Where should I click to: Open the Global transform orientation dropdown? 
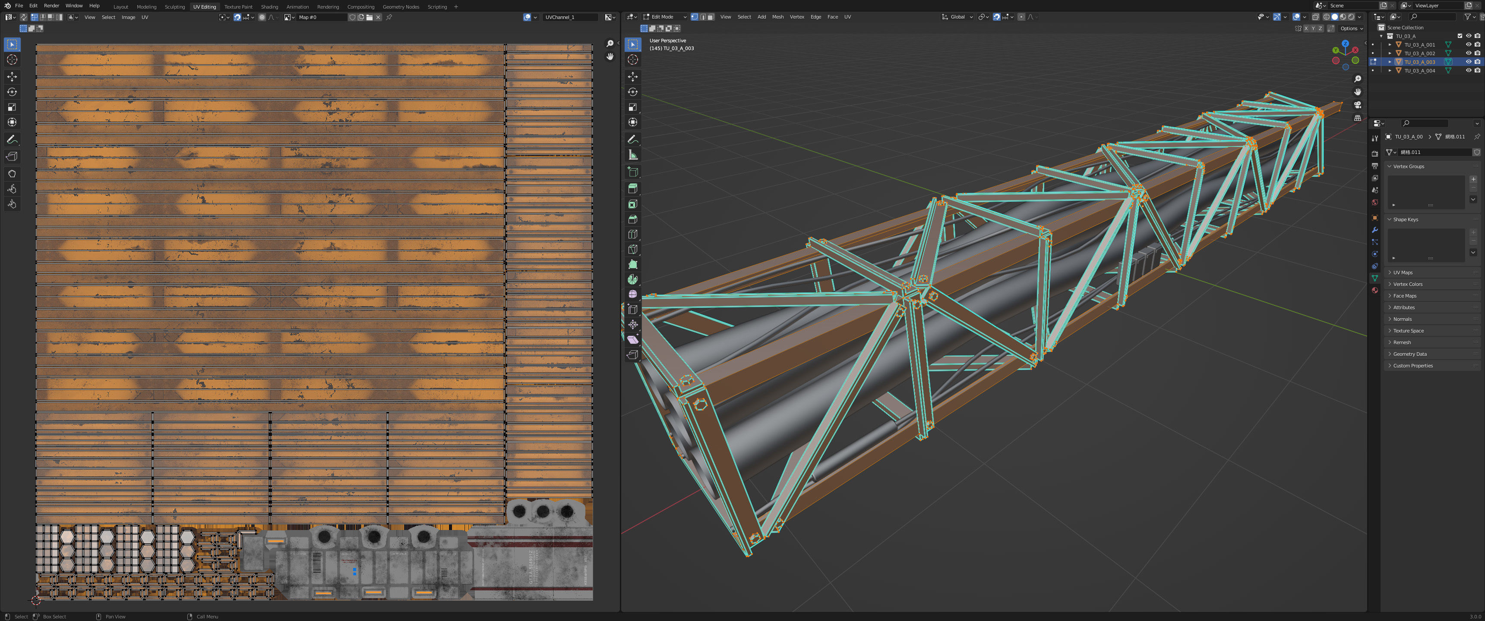point(957,17)
